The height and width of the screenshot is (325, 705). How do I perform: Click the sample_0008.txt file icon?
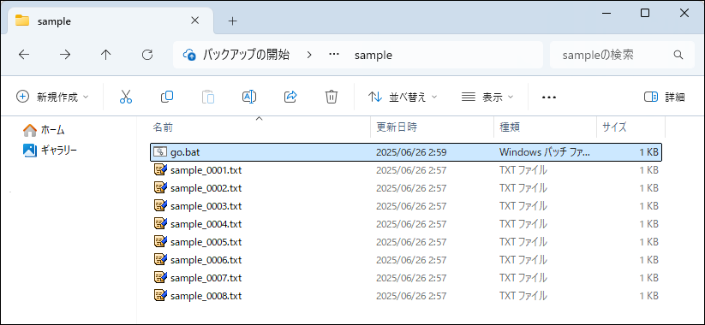click(160, 295)
